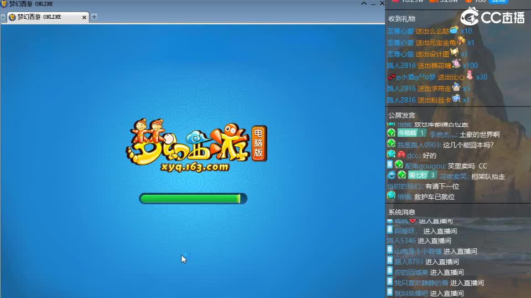Click the phone icon beside 路人8793
Screen dimensions: 531x298
coord(390,260)
